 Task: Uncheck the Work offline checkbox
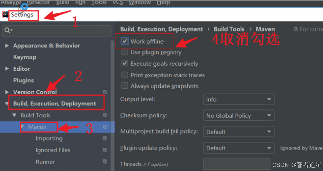(x=125, y=41)
